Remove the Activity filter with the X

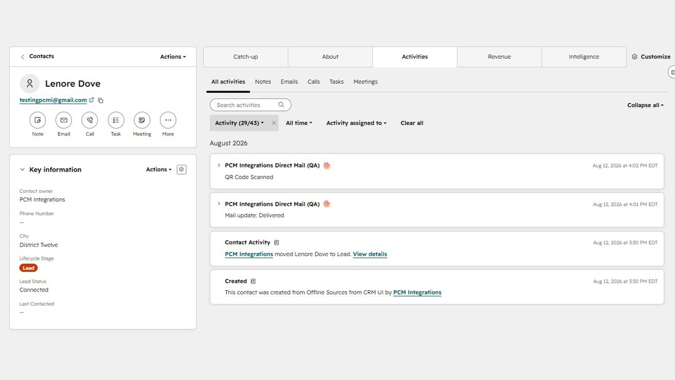coord(274,123)
